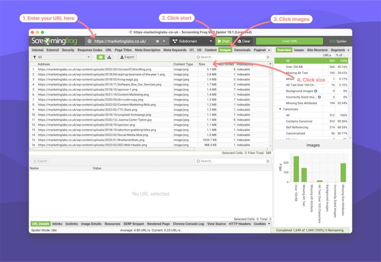381x262 pixels.
Task: Add a column with the plus button
Action: pos(270,64)
